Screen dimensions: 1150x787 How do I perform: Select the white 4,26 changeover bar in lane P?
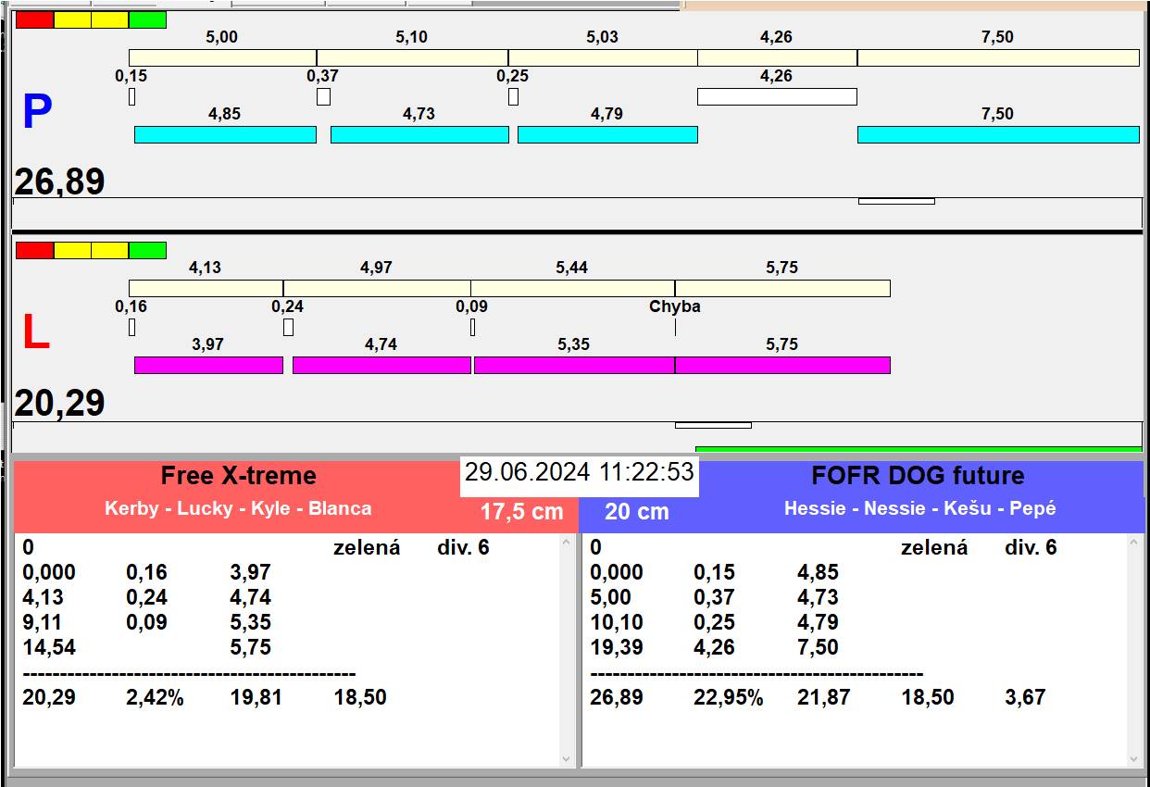[x=777, y=96]
